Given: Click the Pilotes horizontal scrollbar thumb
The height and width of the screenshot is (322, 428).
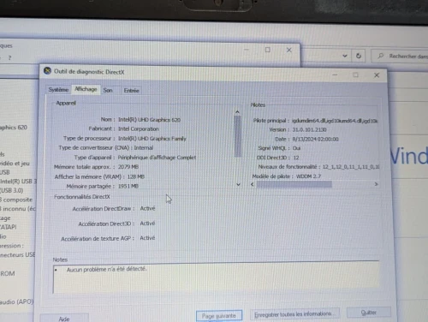Looking at the screenshot, I should coord(294,184).
